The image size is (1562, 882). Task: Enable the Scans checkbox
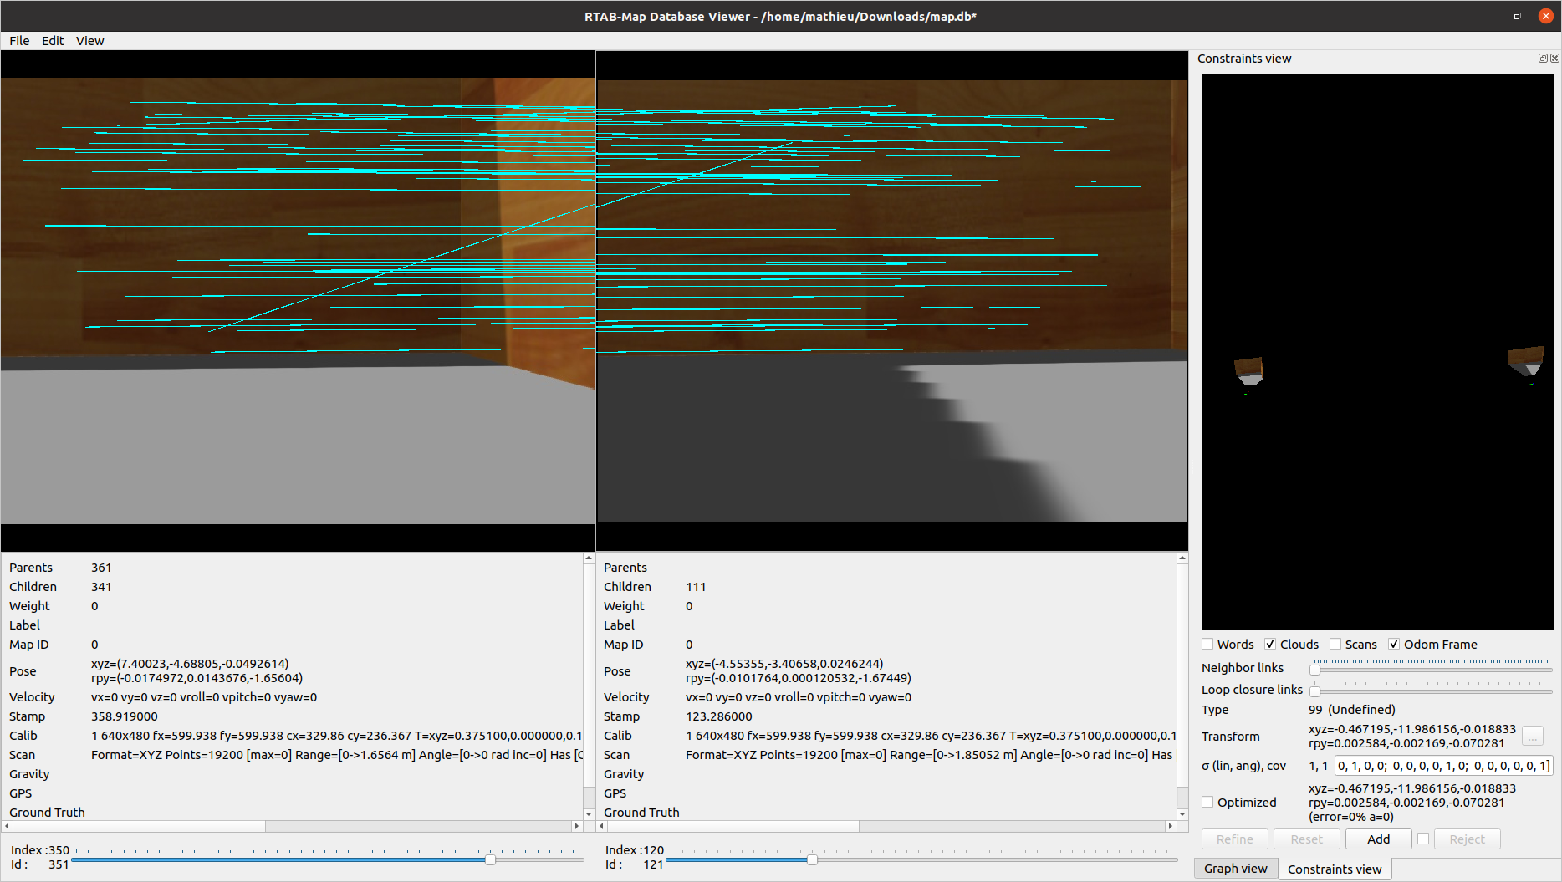coord(1335,644)
